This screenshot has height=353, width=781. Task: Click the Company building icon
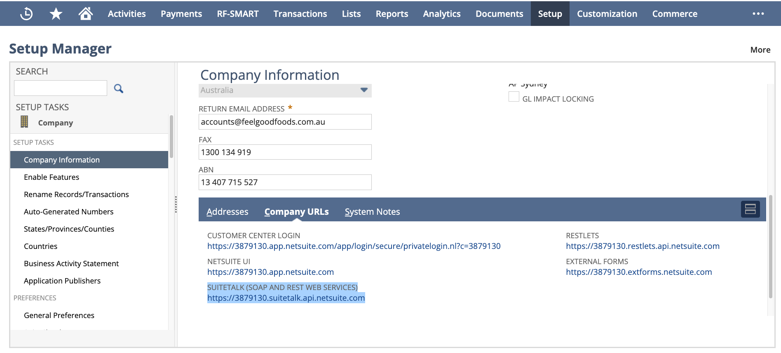pyautogui.click(x=24, y=122)
